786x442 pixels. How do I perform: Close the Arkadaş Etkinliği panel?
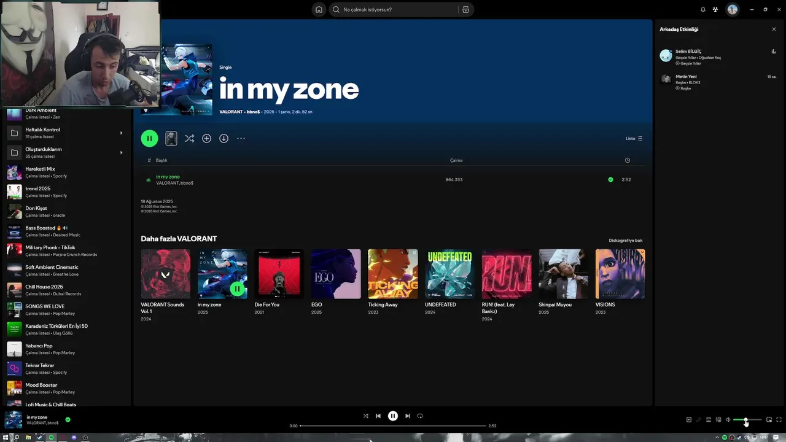tap(774, 29)
